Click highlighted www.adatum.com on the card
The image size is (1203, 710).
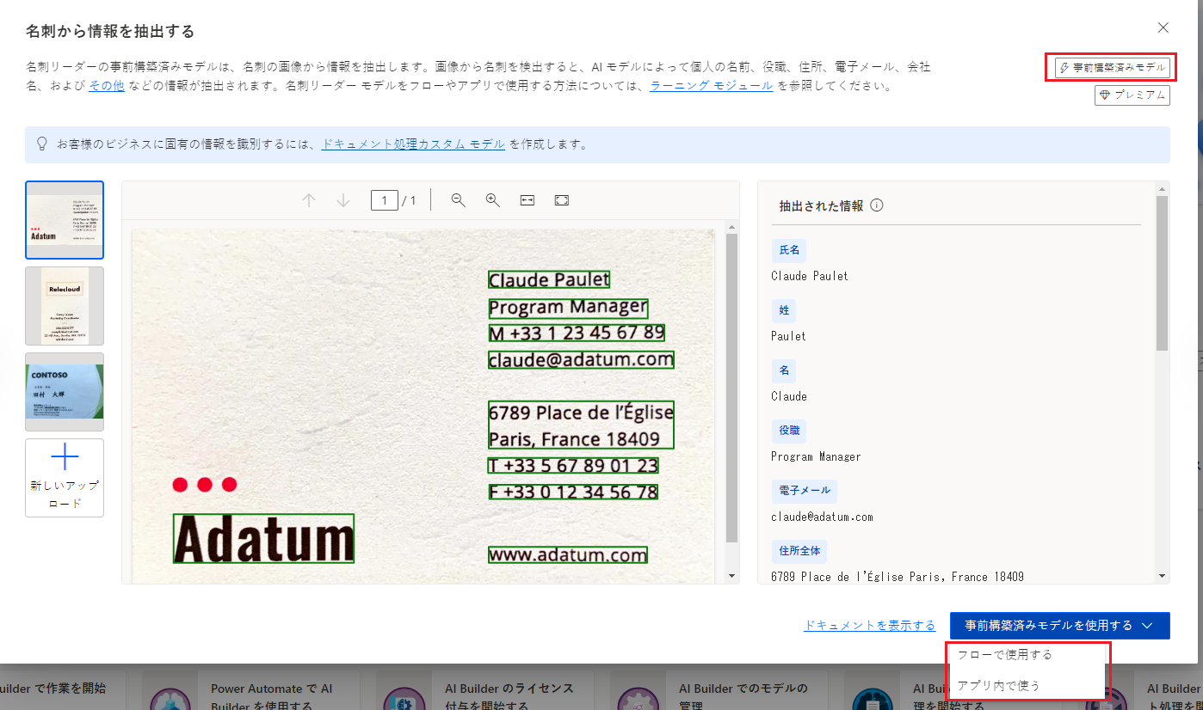(568, 554)
